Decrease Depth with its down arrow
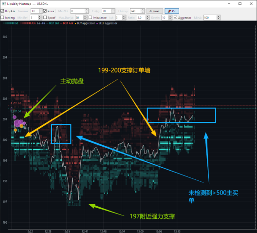Image resolution: width=257 pixels, height=233 pixels. (170, 19)
